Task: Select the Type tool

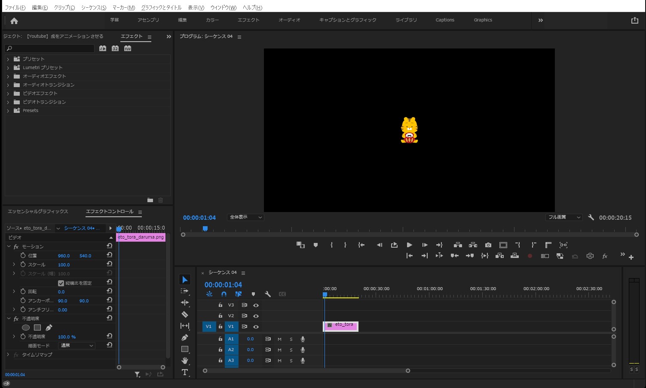Action: pyautogui.click(x=185, y=373)
